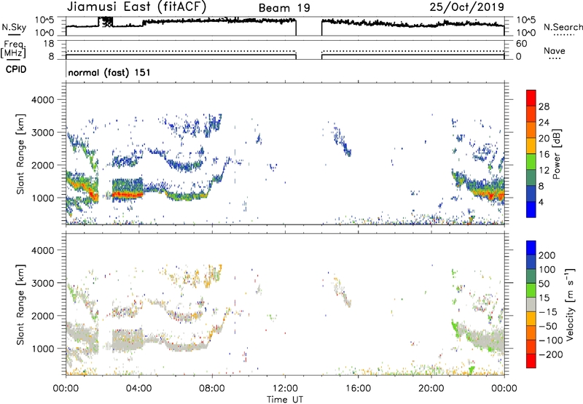Click the date '25/Oct/2019'

(467, 7)
